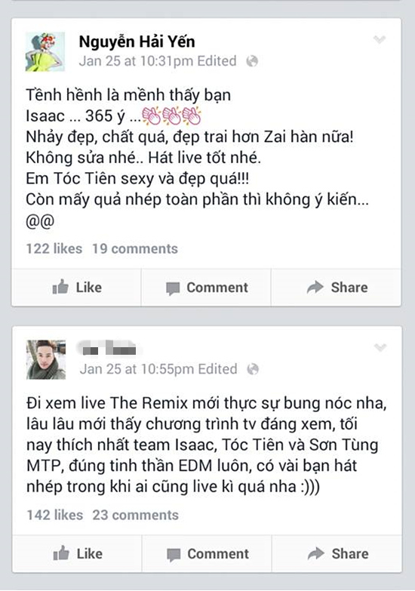Like Nguyễn Hải Yến's post via thumbs-up icon
Image resolution: width=415 pixels, height=591 pixels.
(x=60, y=288)
